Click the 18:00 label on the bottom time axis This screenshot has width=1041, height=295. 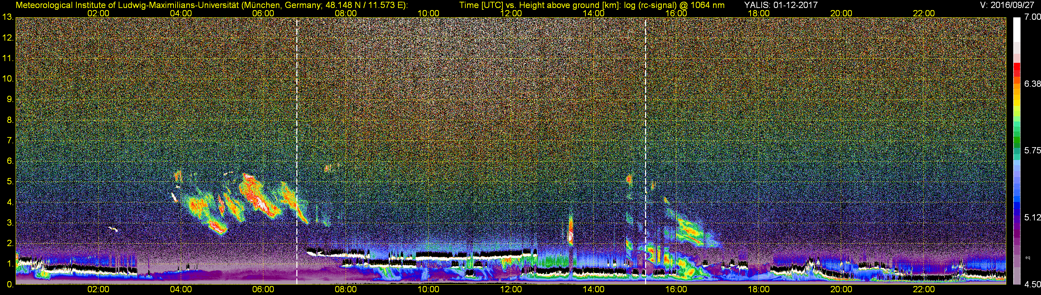[x=759, y=290]
